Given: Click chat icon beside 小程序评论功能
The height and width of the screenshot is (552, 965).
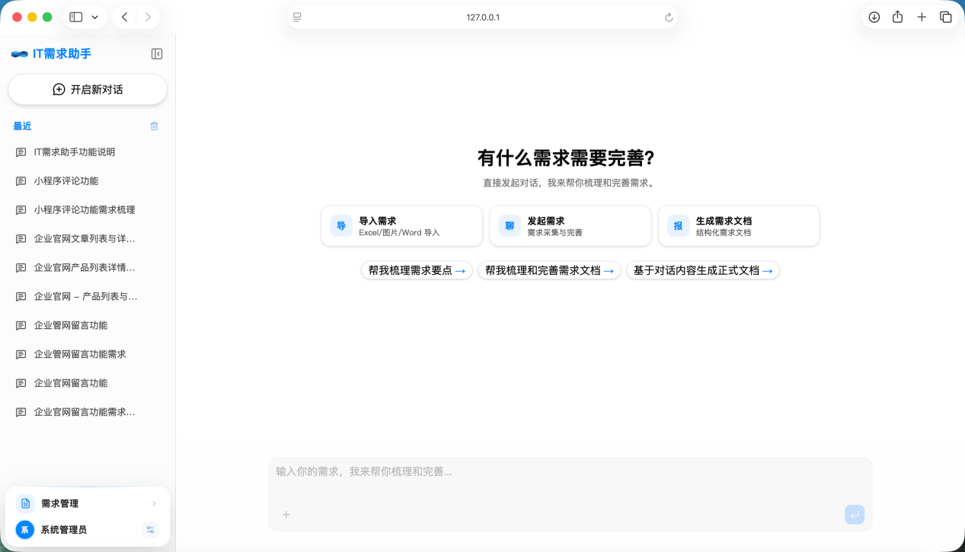Looking at the screenshot, I should [x=21, y=181].
